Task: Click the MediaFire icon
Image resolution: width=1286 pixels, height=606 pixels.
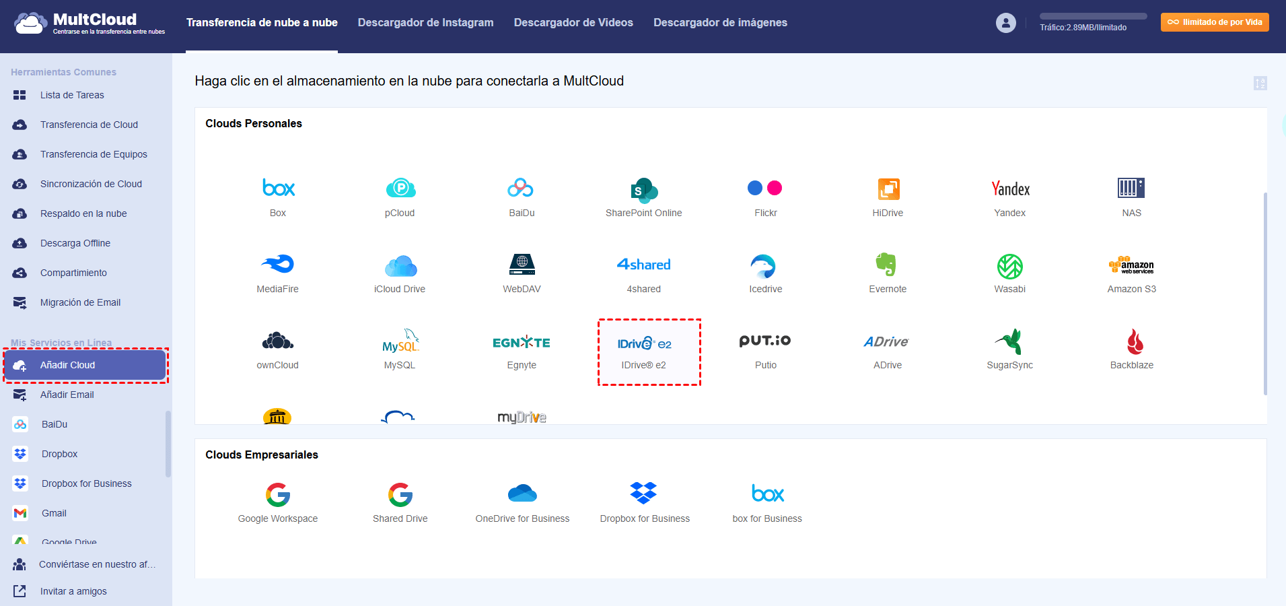Action: (x=278, y=265)
